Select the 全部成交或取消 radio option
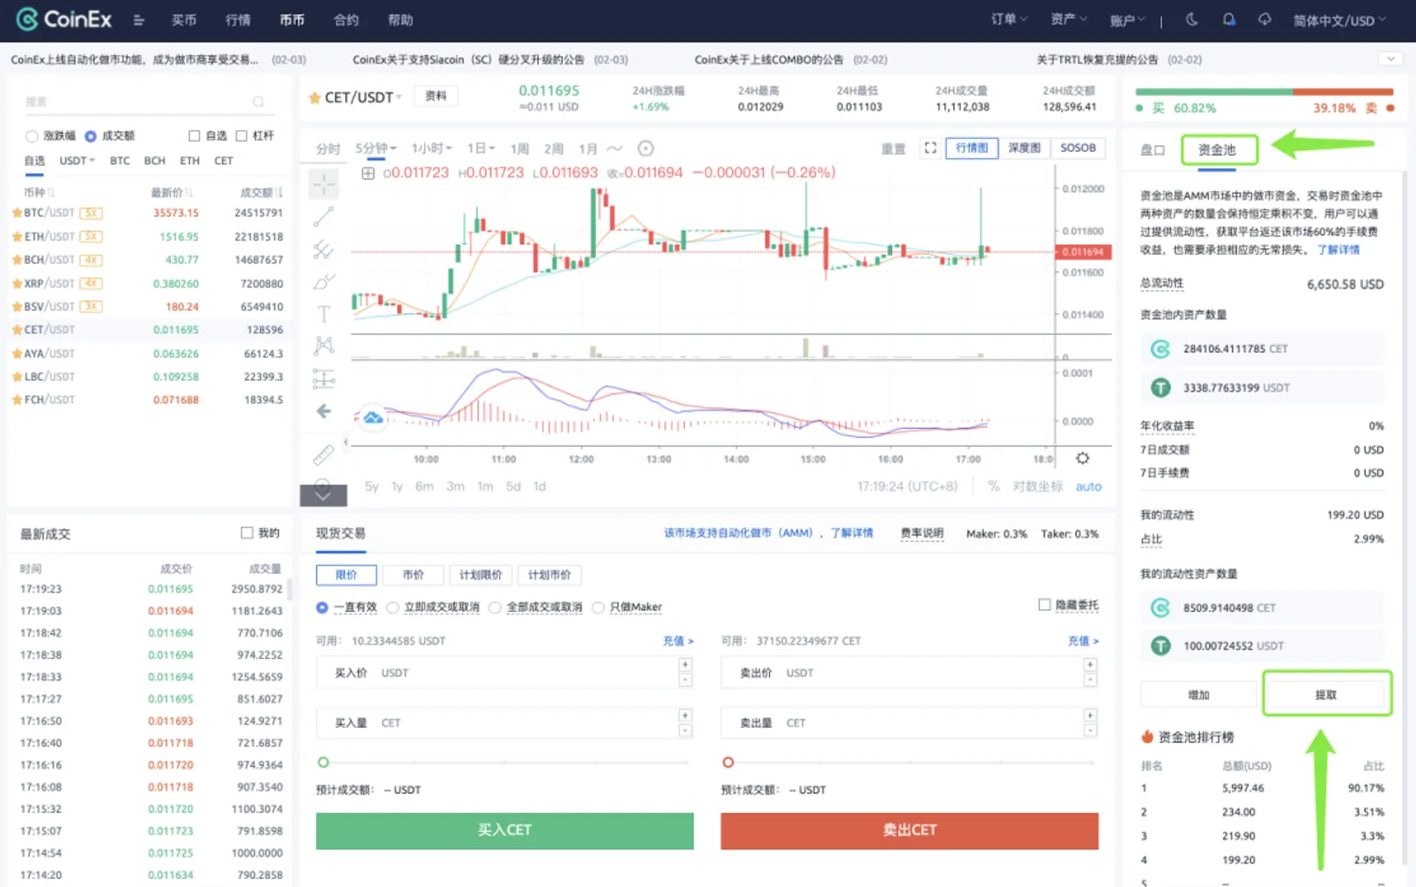The height and width of the screenshot is (887, 1416). [x=496, y=608]
